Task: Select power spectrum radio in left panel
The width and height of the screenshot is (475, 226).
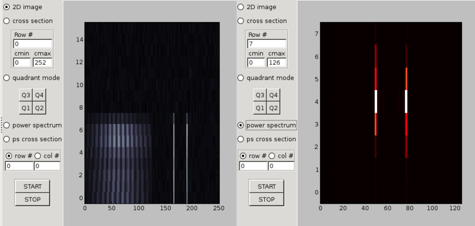Action: click(7, 125)
